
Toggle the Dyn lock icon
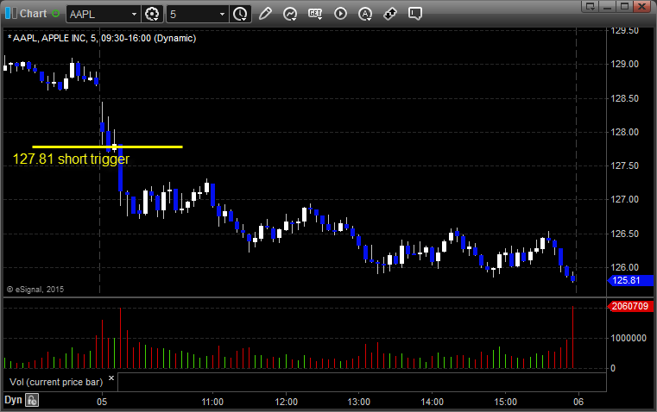tap(32, 400)
